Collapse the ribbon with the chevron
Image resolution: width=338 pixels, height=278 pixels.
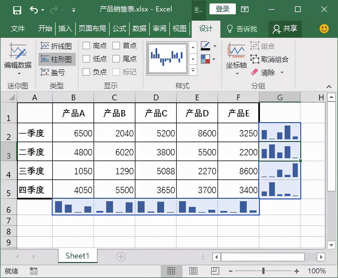pos(329,87)
